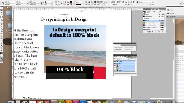Select the Scissors tool in the toolbox
This screenshot has height=103, width=184.
pyautogui.click(x=1, y=34)
